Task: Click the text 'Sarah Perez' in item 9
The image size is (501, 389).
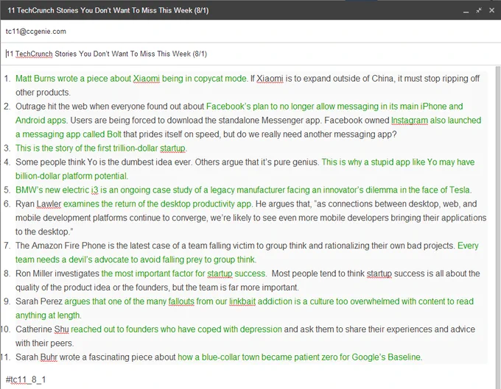Action: click(x=39, y=301)
